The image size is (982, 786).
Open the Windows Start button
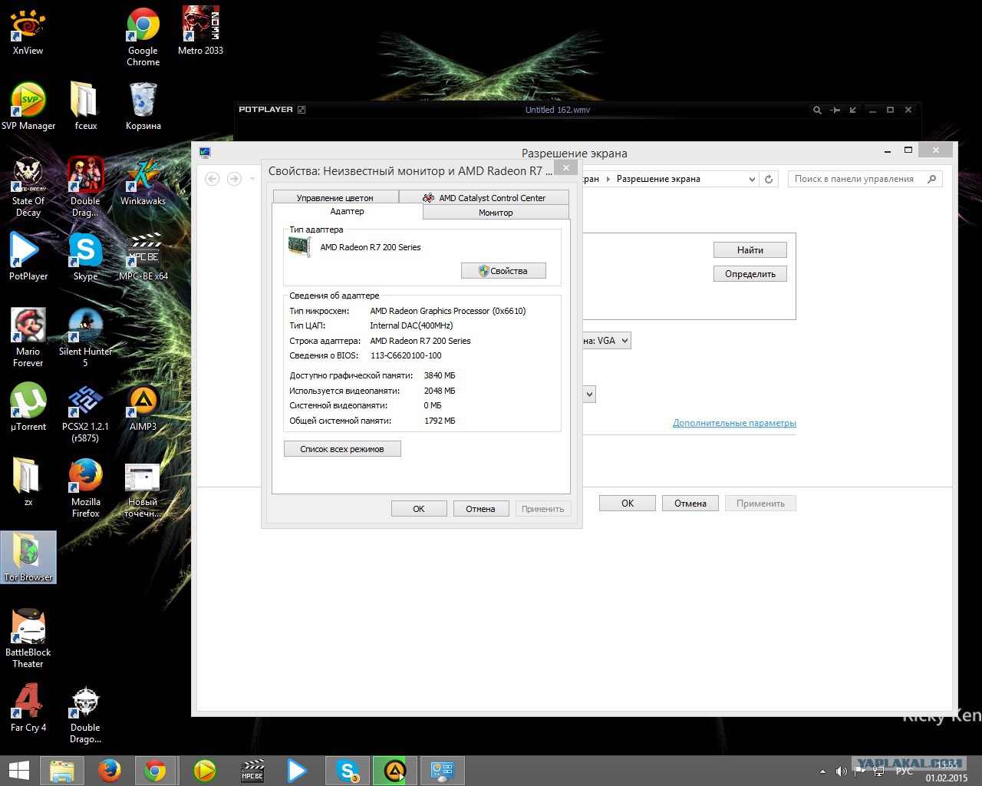point(18,771)
